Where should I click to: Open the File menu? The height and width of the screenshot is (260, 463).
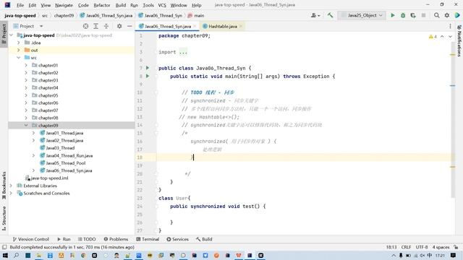click(x=20, y=5)
